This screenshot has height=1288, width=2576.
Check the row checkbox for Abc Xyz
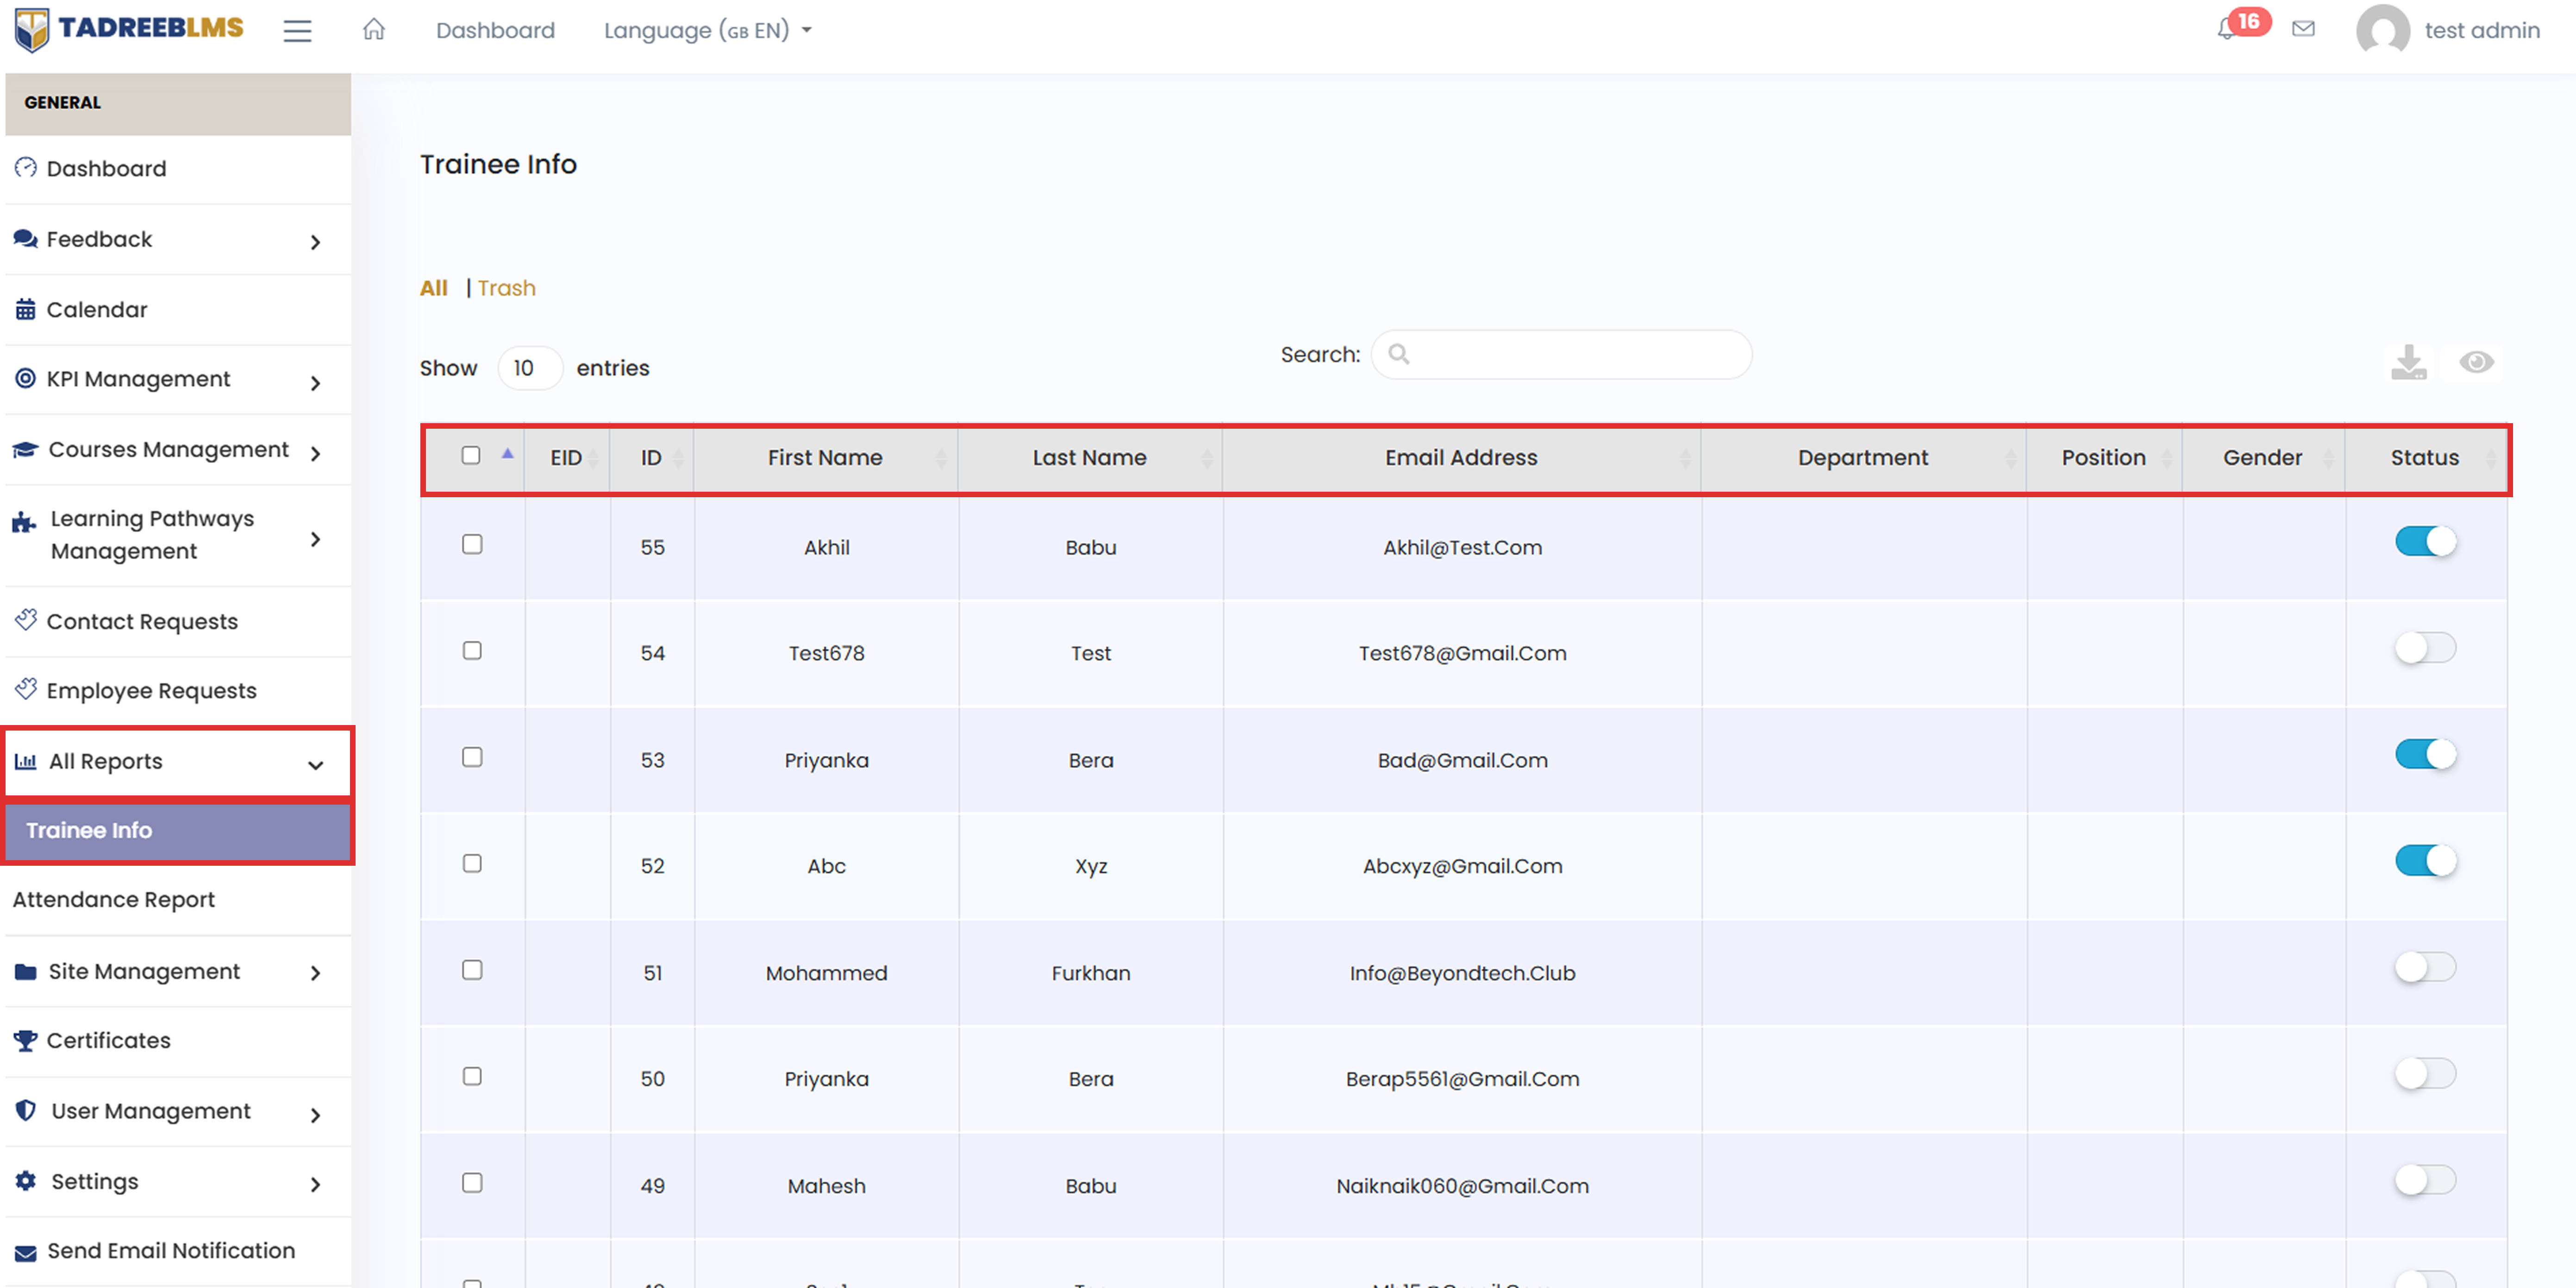(x=472, y=863)
